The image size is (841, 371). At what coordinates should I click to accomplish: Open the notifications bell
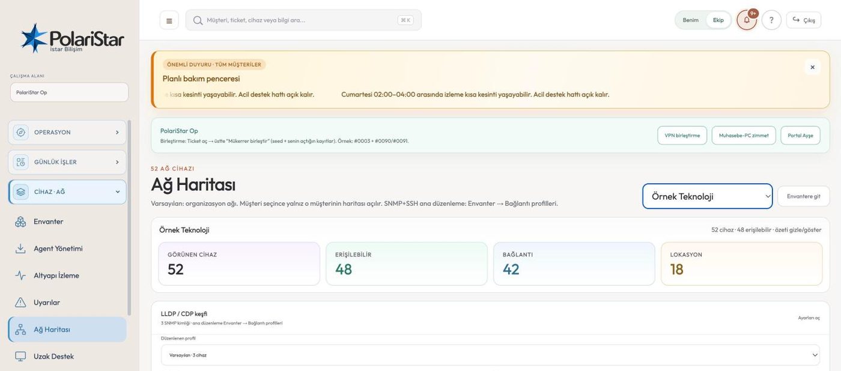click(747, 20)
